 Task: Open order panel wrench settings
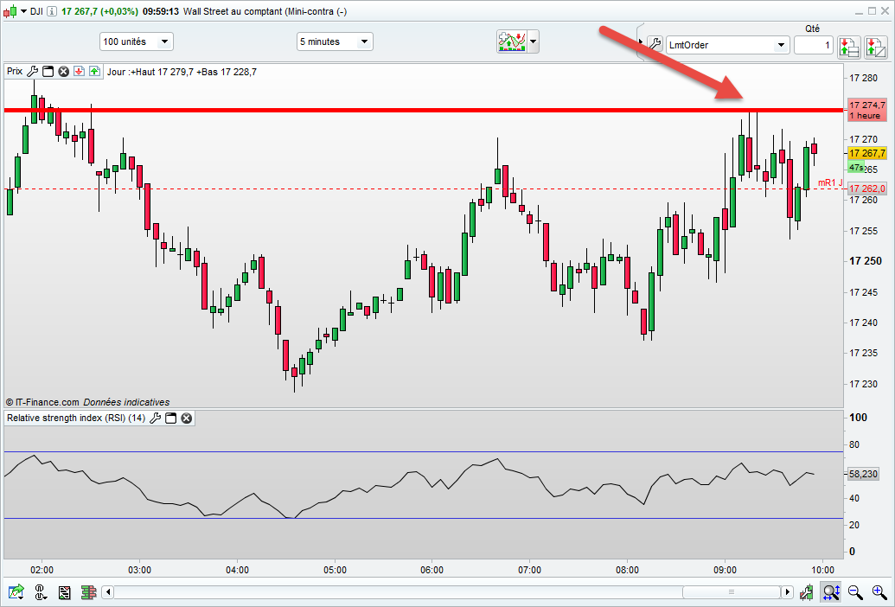[x=655, y=43]
